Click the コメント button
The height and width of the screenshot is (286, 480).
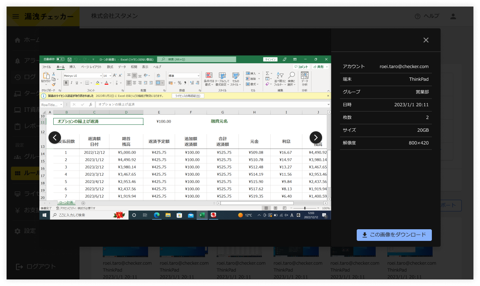301,67
